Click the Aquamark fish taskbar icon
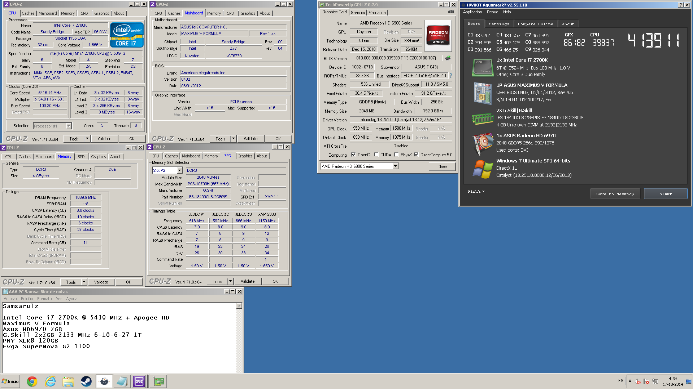This screenshot has width=693, height=389. (x=104, y=381)
